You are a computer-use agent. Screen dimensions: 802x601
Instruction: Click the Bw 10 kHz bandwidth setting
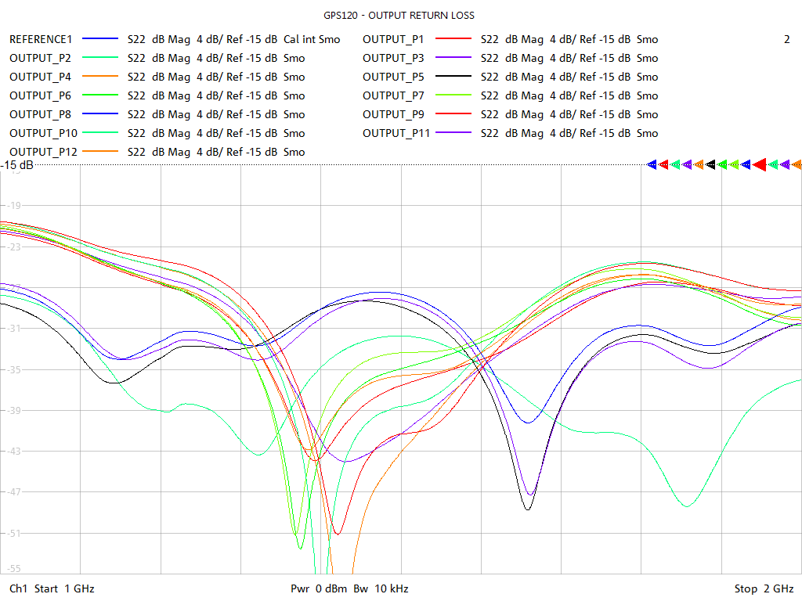coord(381,588)
